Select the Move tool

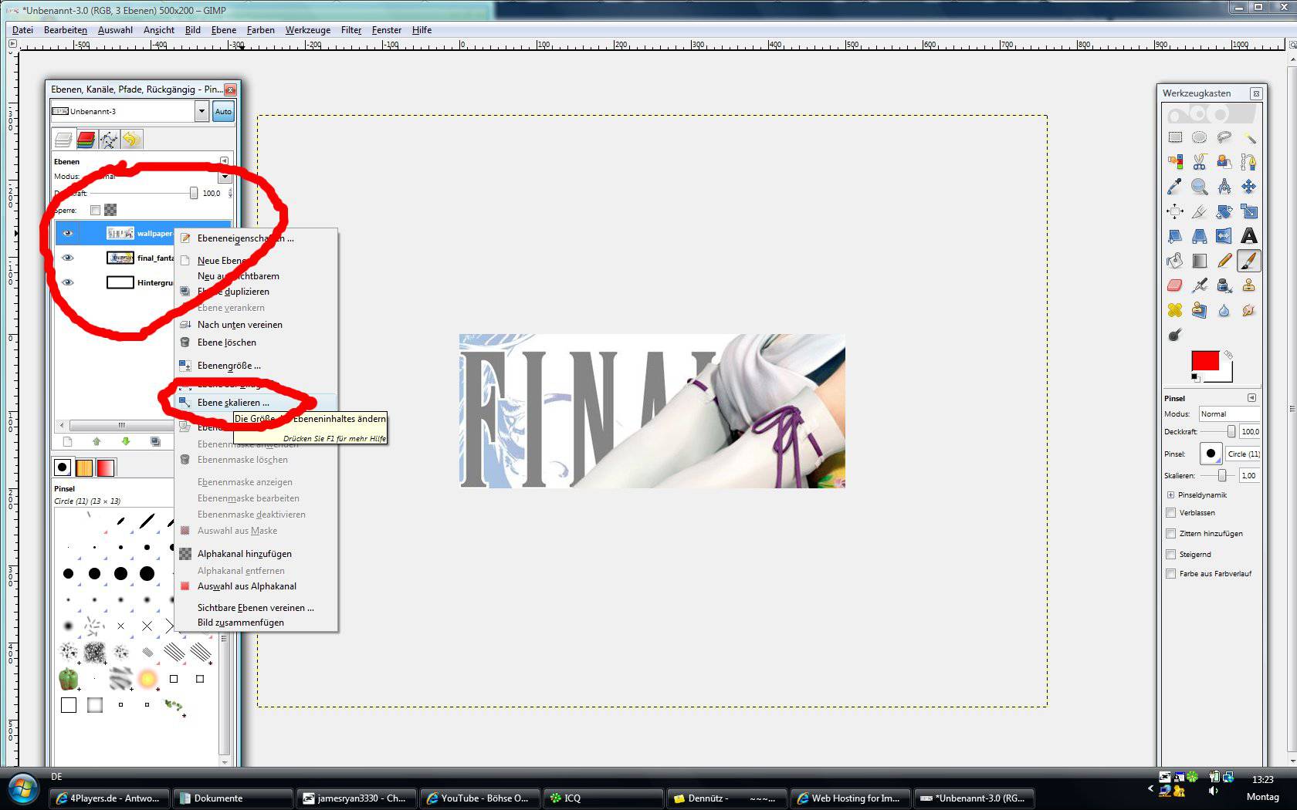pos(1249,187)
